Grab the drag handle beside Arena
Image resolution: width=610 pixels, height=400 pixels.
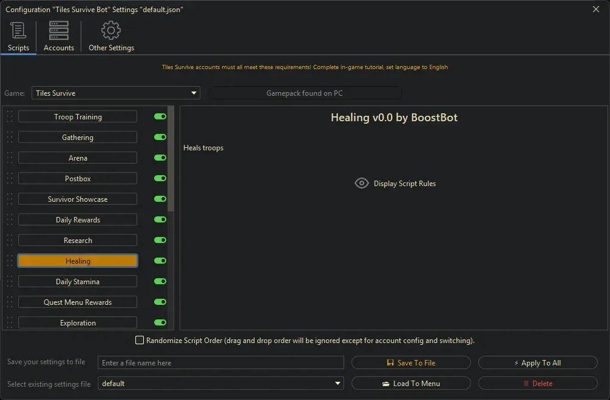pyautogui.click(x=10, y=158)
